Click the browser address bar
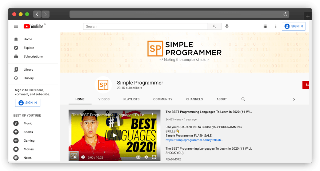This screenshot has width=320, height=171. point(179,14)
